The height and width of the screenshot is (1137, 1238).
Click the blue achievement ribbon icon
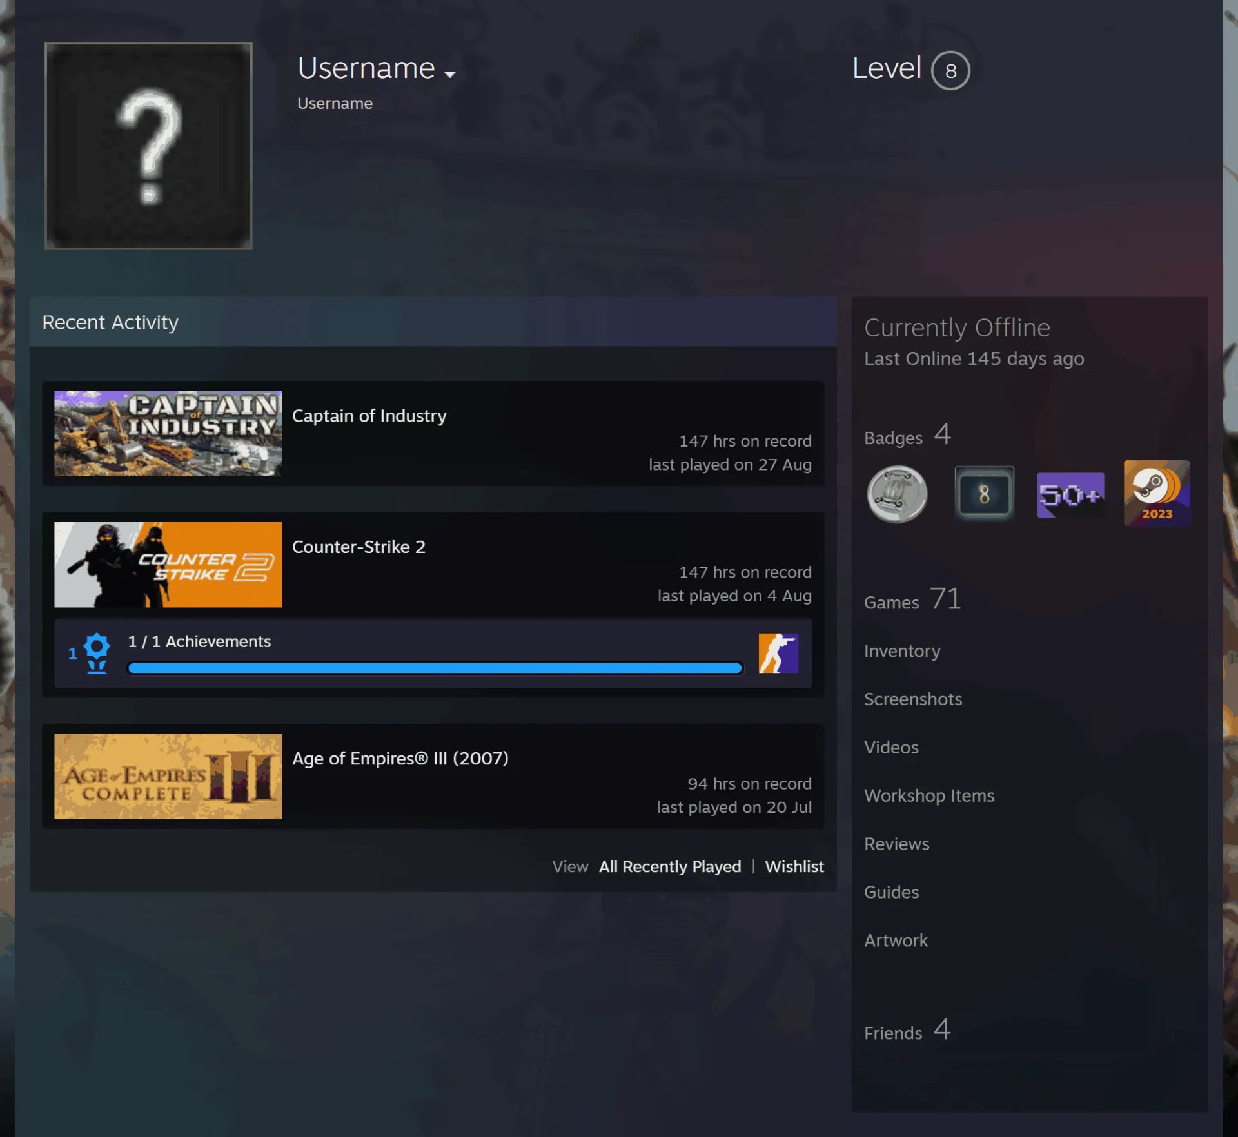97,653
